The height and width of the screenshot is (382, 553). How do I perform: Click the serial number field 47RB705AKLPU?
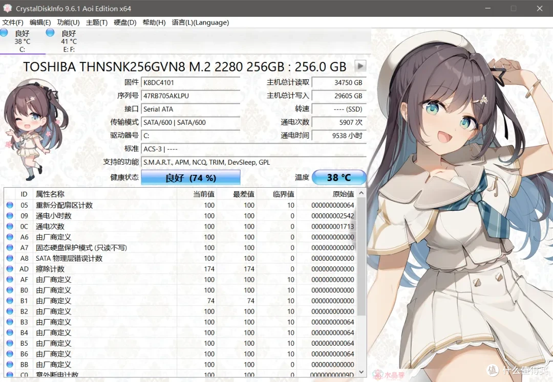click(190, 96)
